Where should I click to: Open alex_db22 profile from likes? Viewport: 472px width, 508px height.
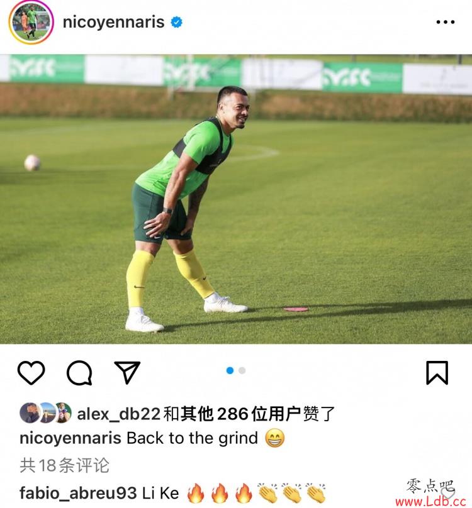pyautogui.click(x=119, y=414)
